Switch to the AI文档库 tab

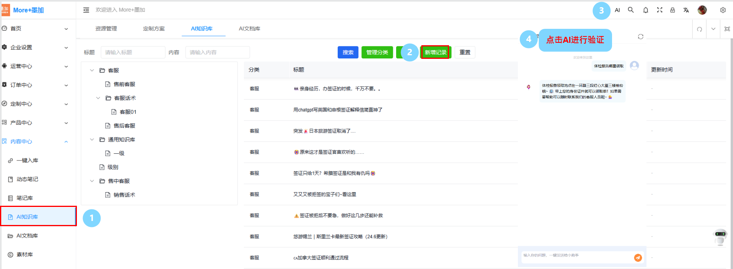click(249, 29)
